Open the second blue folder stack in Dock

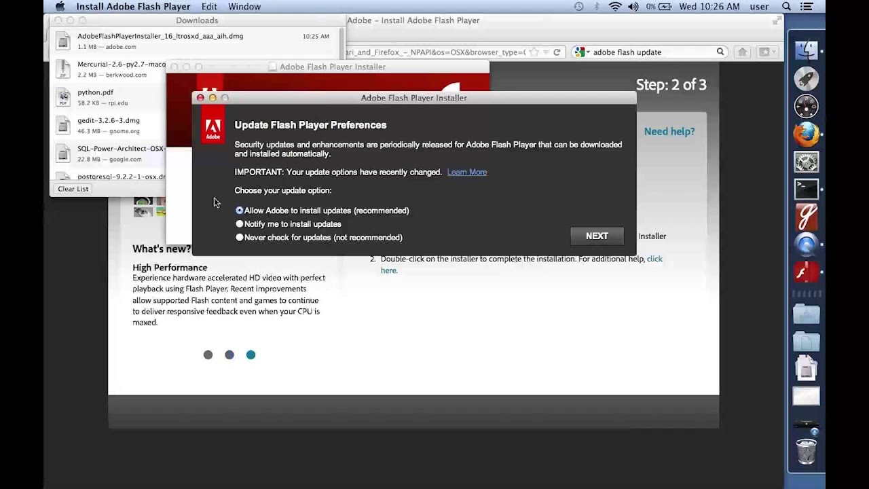pos(807,341)
